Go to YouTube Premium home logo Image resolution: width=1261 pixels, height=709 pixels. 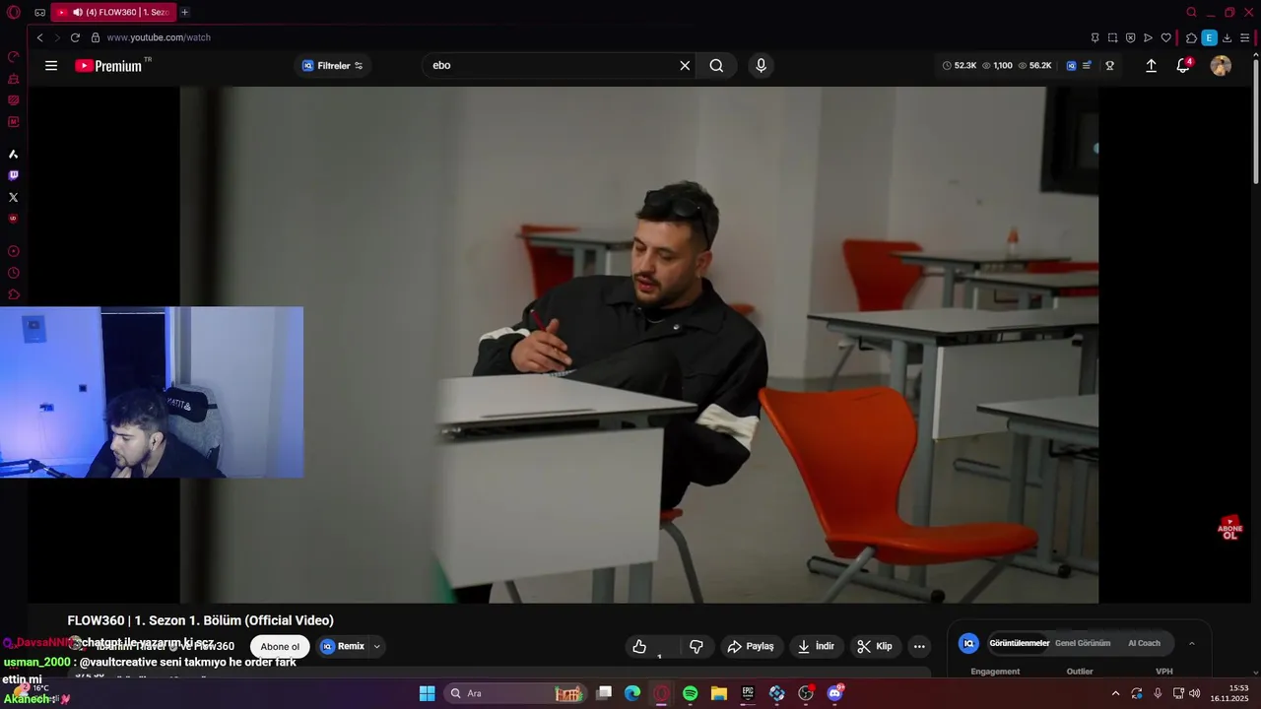click(x=109, y=66)
